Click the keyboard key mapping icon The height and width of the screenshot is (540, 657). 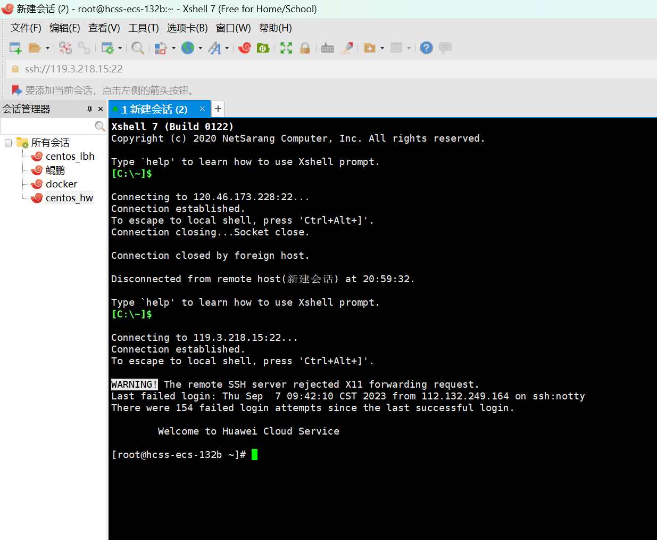tap(328, 48)
